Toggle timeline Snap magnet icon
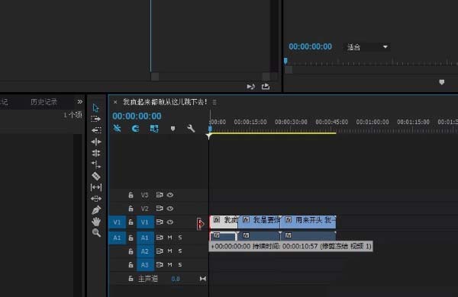 136,129
